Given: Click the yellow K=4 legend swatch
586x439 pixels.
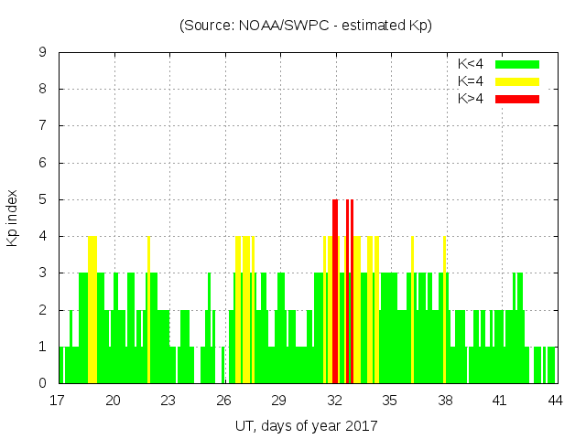Looking at the screenshot, I should coord(517,81).
